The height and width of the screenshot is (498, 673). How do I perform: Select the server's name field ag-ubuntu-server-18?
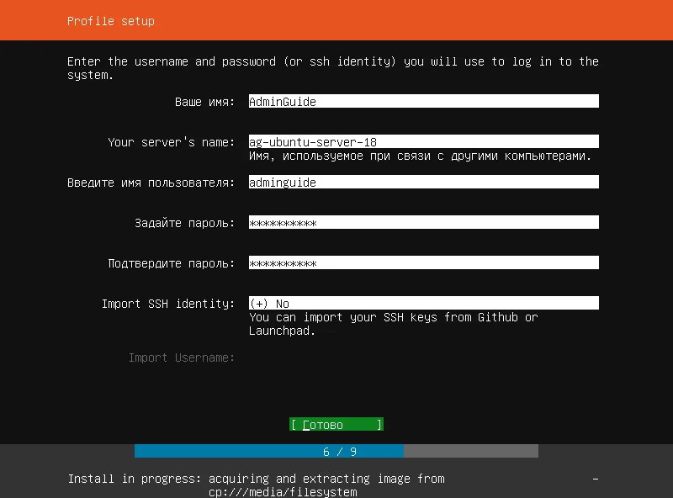point(424,141)
